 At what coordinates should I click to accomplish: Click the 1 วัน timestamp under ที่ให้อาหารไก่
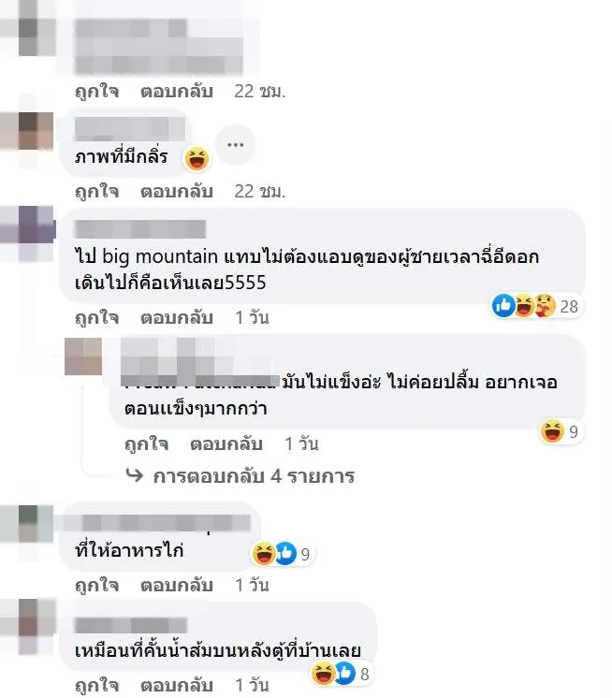[x=252, y=585]
